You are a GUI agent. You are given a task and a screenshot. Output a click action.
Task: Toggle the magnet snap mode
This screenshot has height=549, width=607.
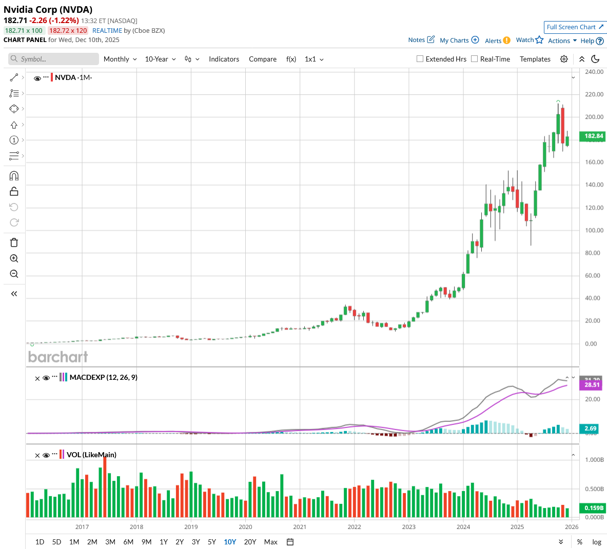pyautogui.click(x=14, y=176)
